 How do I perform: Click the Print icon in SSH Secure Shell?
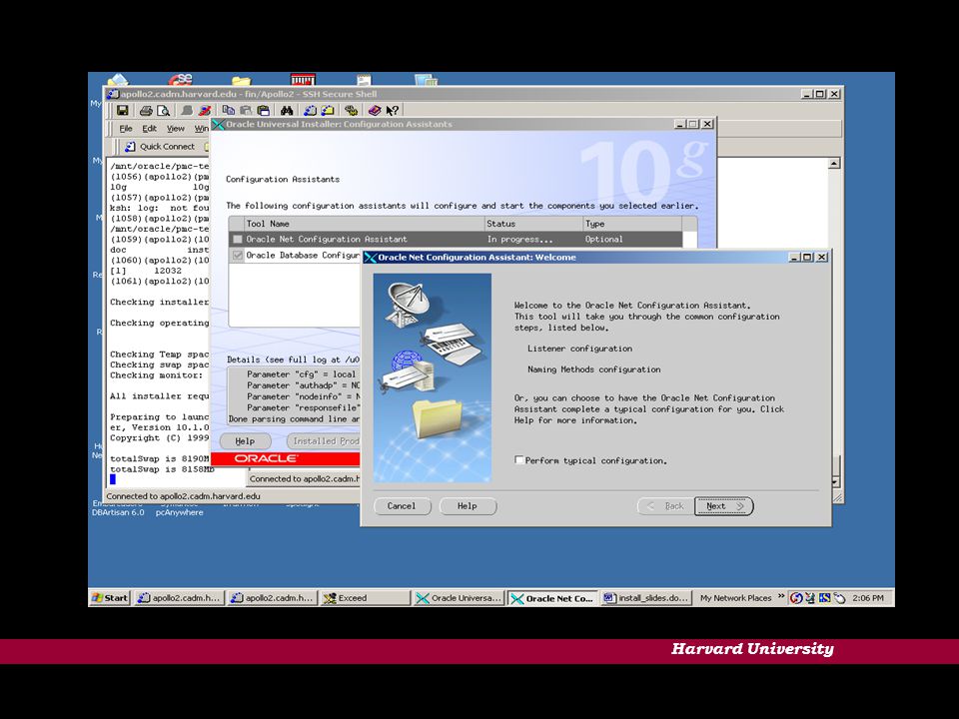point(146,111)
